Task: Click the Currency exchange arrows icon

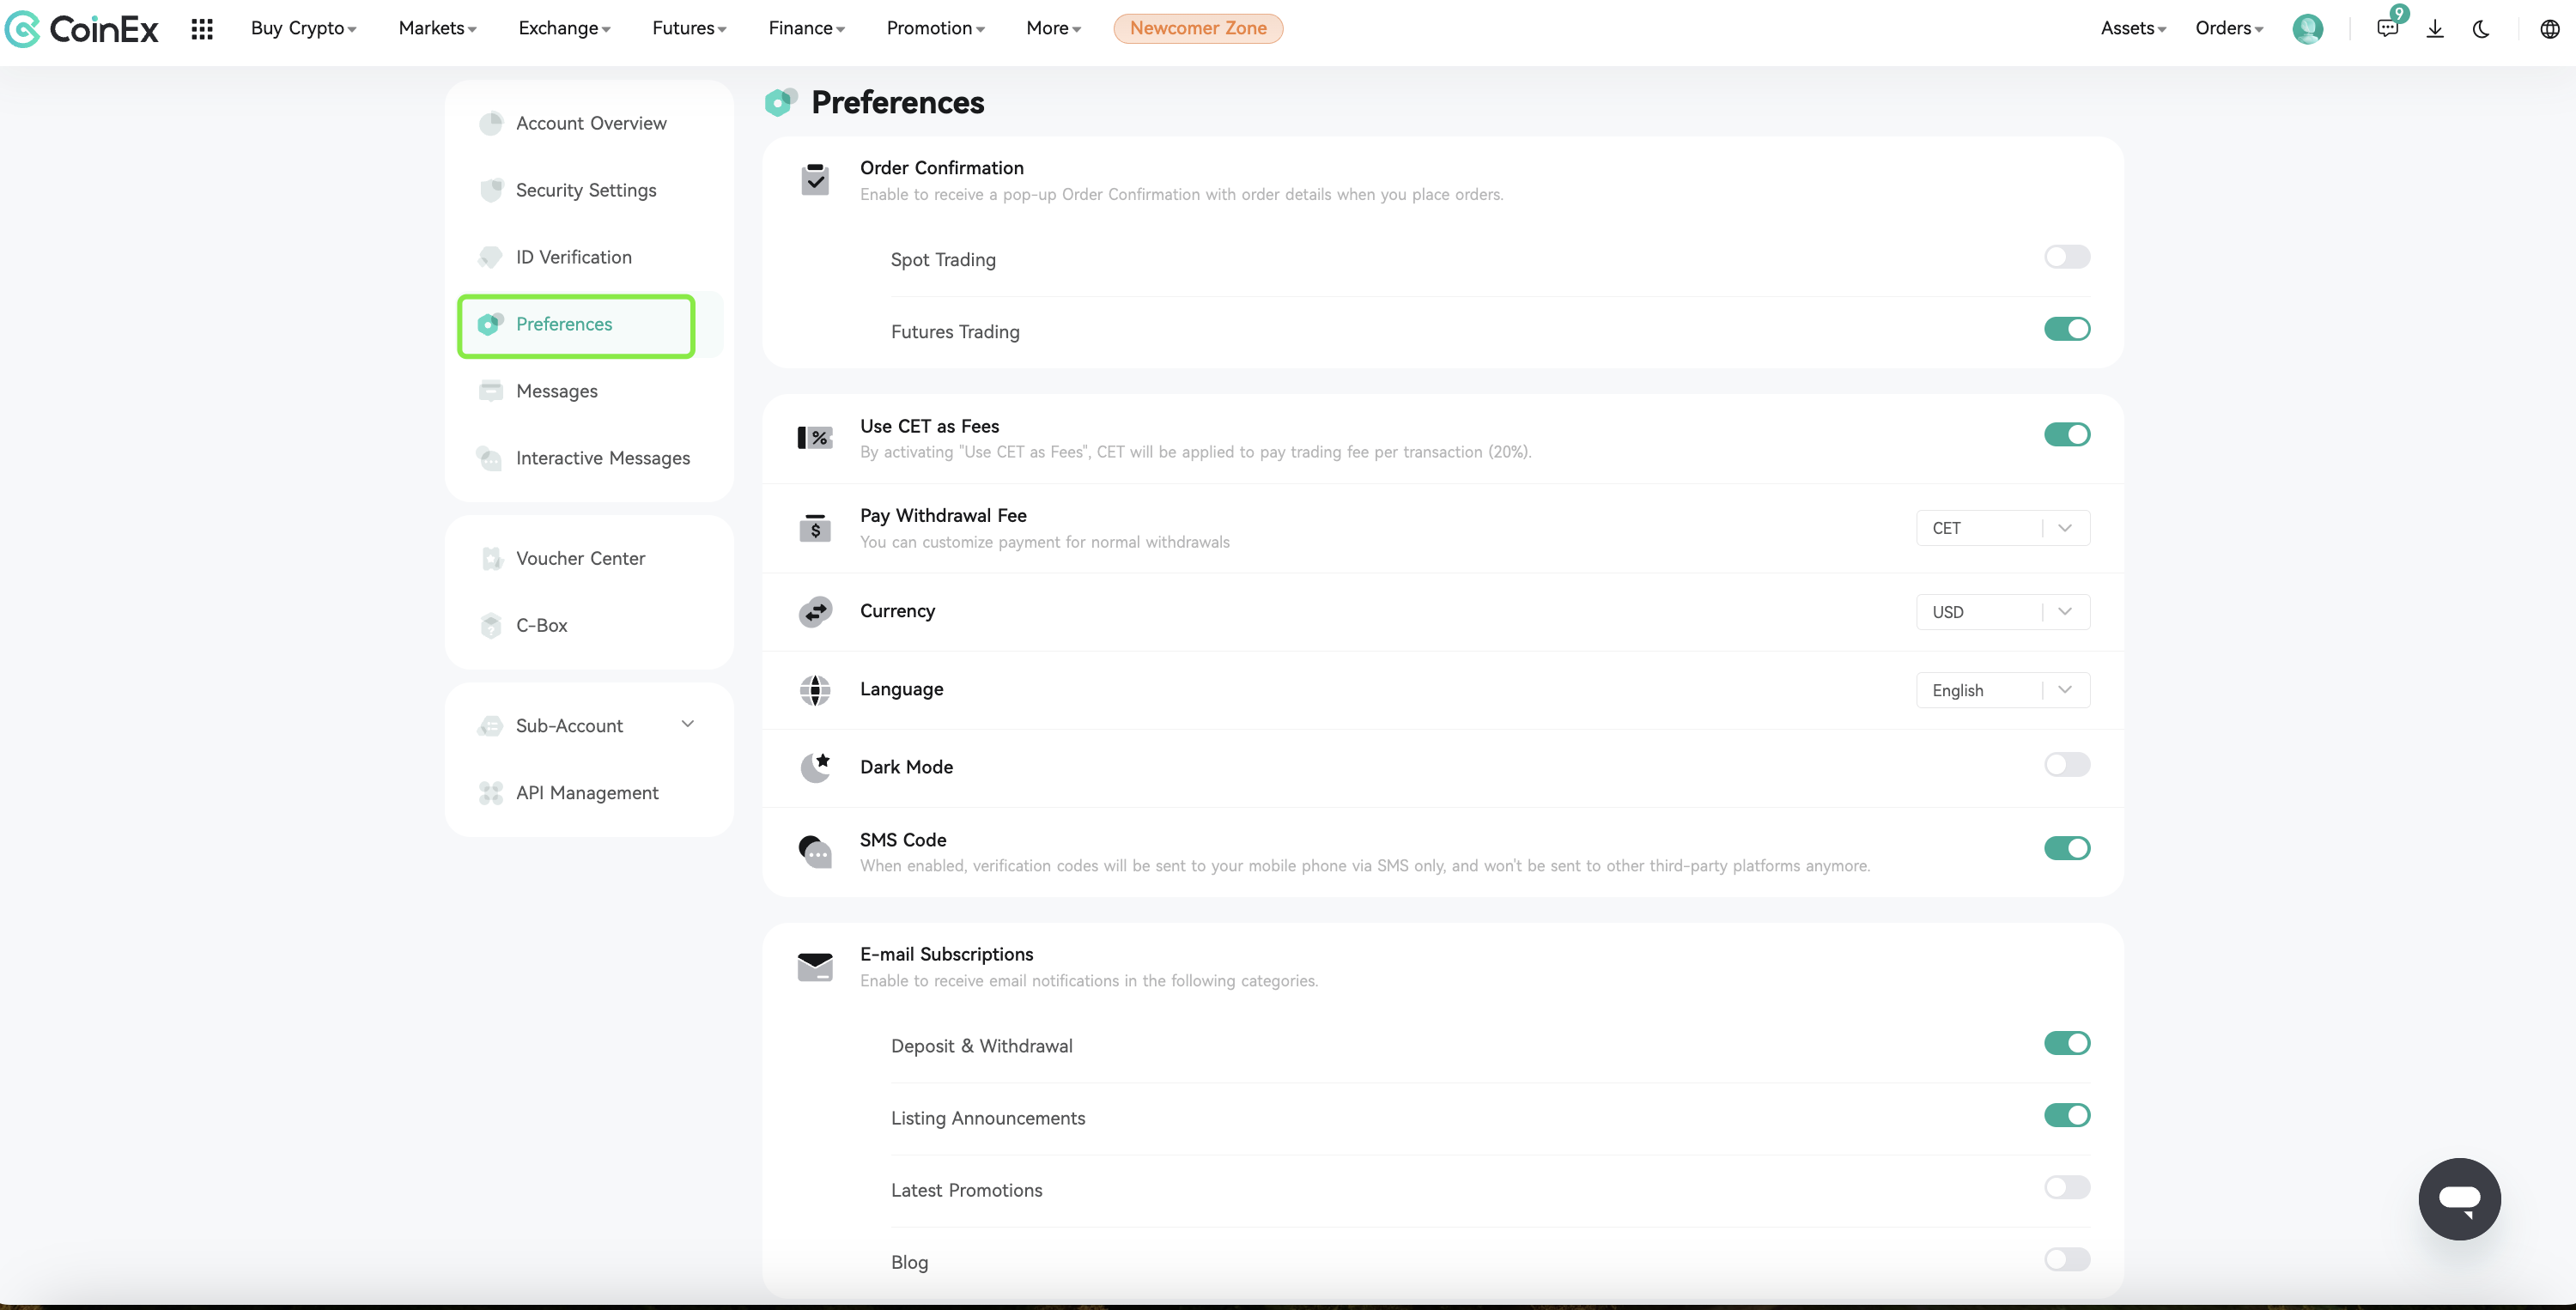Action: coord(815,611)
